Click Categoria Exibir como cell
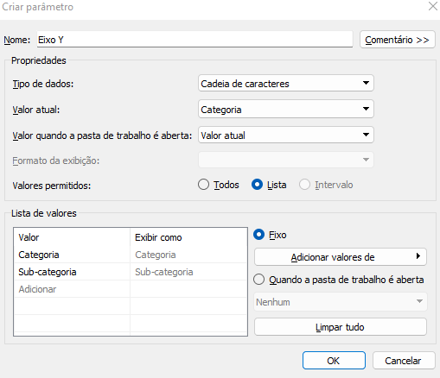The width and height of the screenshot is (440, 378). tap(188, 255)
